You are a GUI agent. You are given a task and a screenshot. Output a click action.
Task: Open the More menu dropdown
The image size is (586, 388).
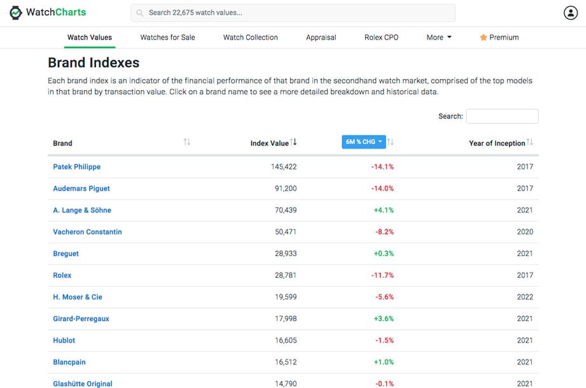[x=438, y=38]
